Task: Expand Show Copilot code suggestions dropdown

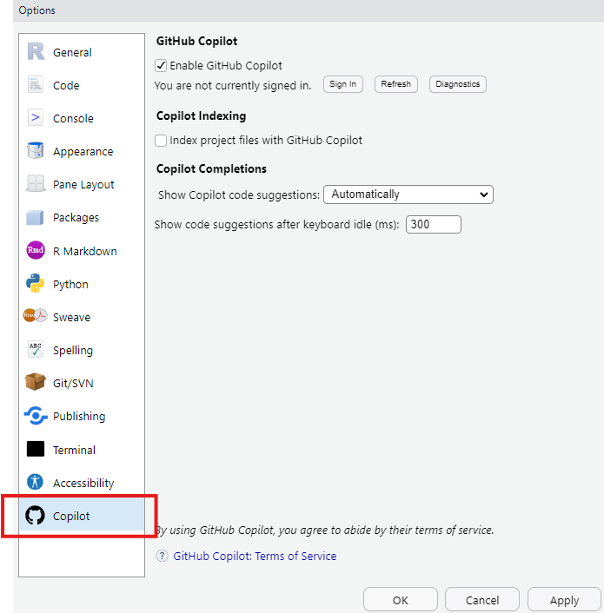Action: coord(408,194)
